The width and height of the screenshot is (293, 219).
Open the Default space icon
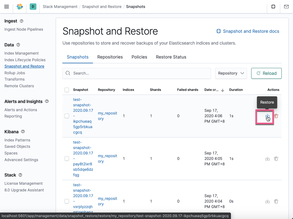click(x=33, y=6)
